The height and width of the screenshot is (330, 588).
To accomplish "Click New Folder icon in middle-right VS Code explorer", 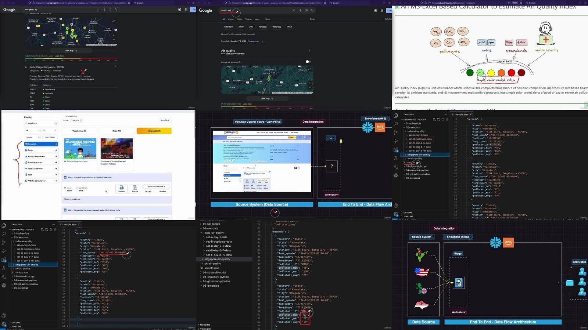I will coord(438,119).
